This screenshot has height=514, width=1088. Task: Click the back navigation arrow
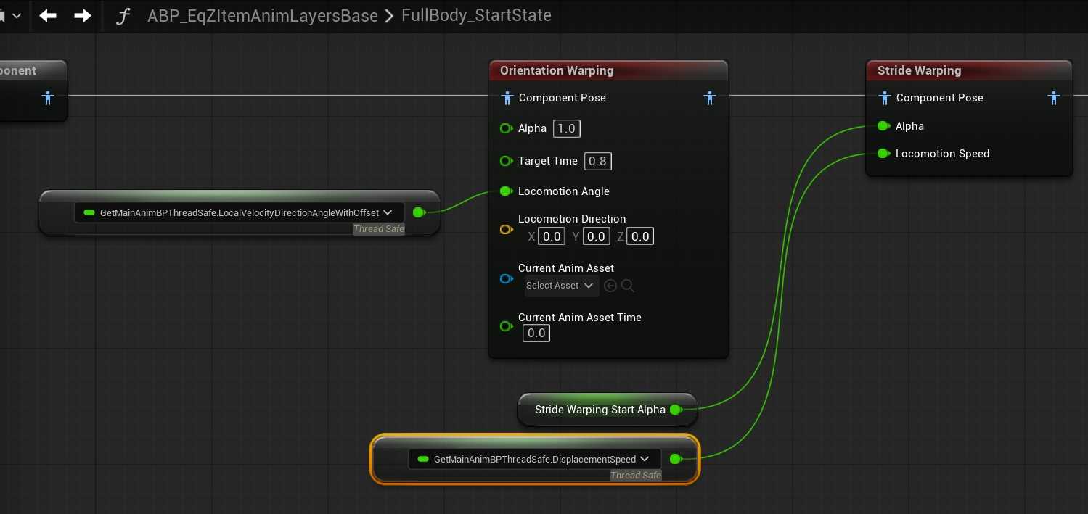[x=48, y=15]
